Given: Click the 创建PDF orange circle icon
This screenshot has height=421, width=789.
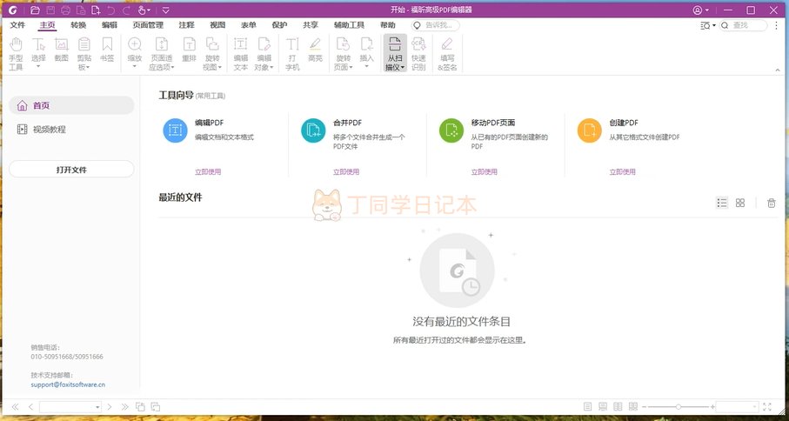Looking at the screenshot, I should 589,131.
